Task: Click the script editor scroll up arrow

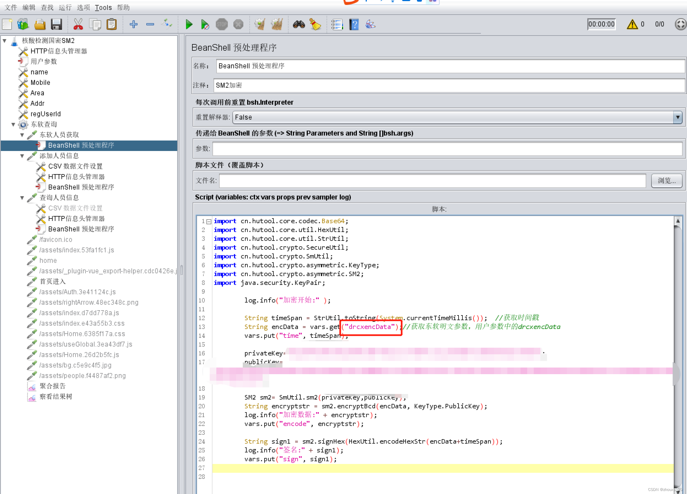Action: coord(678,221)
